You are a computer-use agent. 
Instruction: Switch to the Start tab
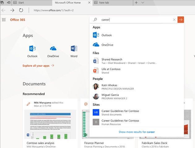click(x=32, y=2)
